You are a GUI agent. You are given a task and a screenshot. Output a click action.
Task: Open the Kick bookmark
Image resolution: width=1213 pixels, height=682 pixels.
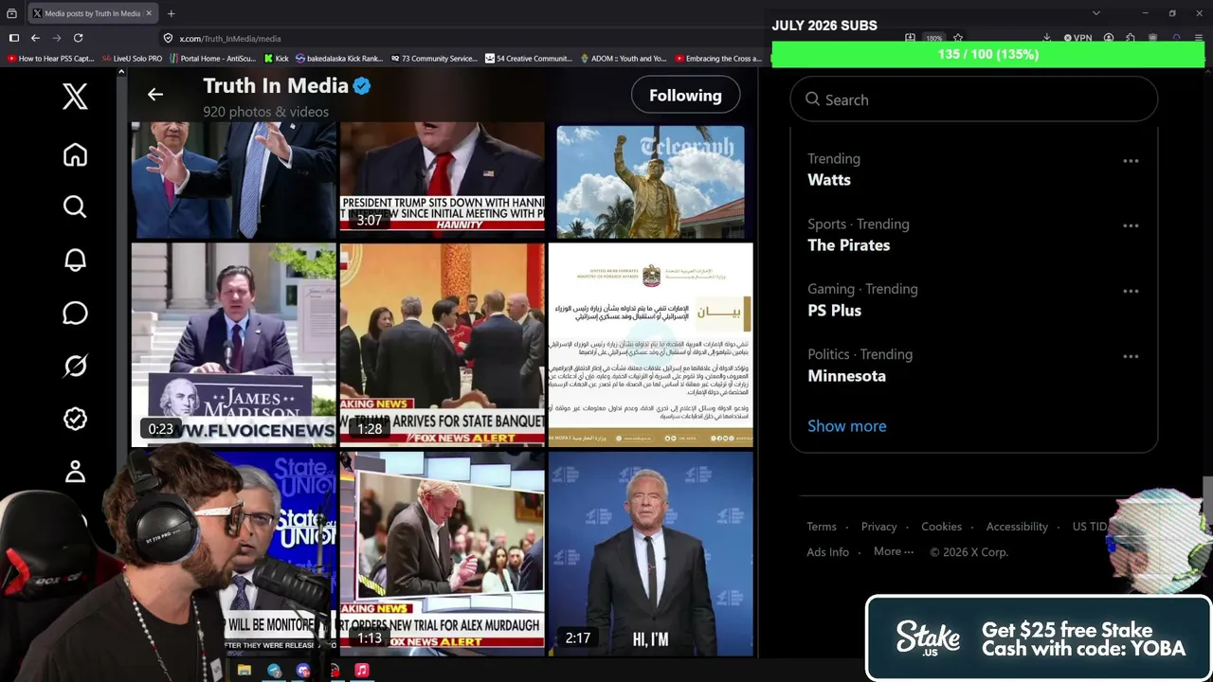[x=276, y=58]
